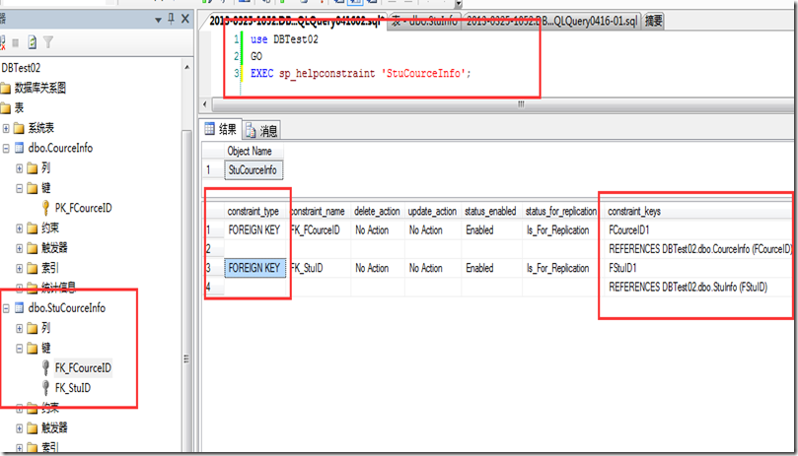
Task: Click the status_for_replication column header
Action: tap(561, 211)
